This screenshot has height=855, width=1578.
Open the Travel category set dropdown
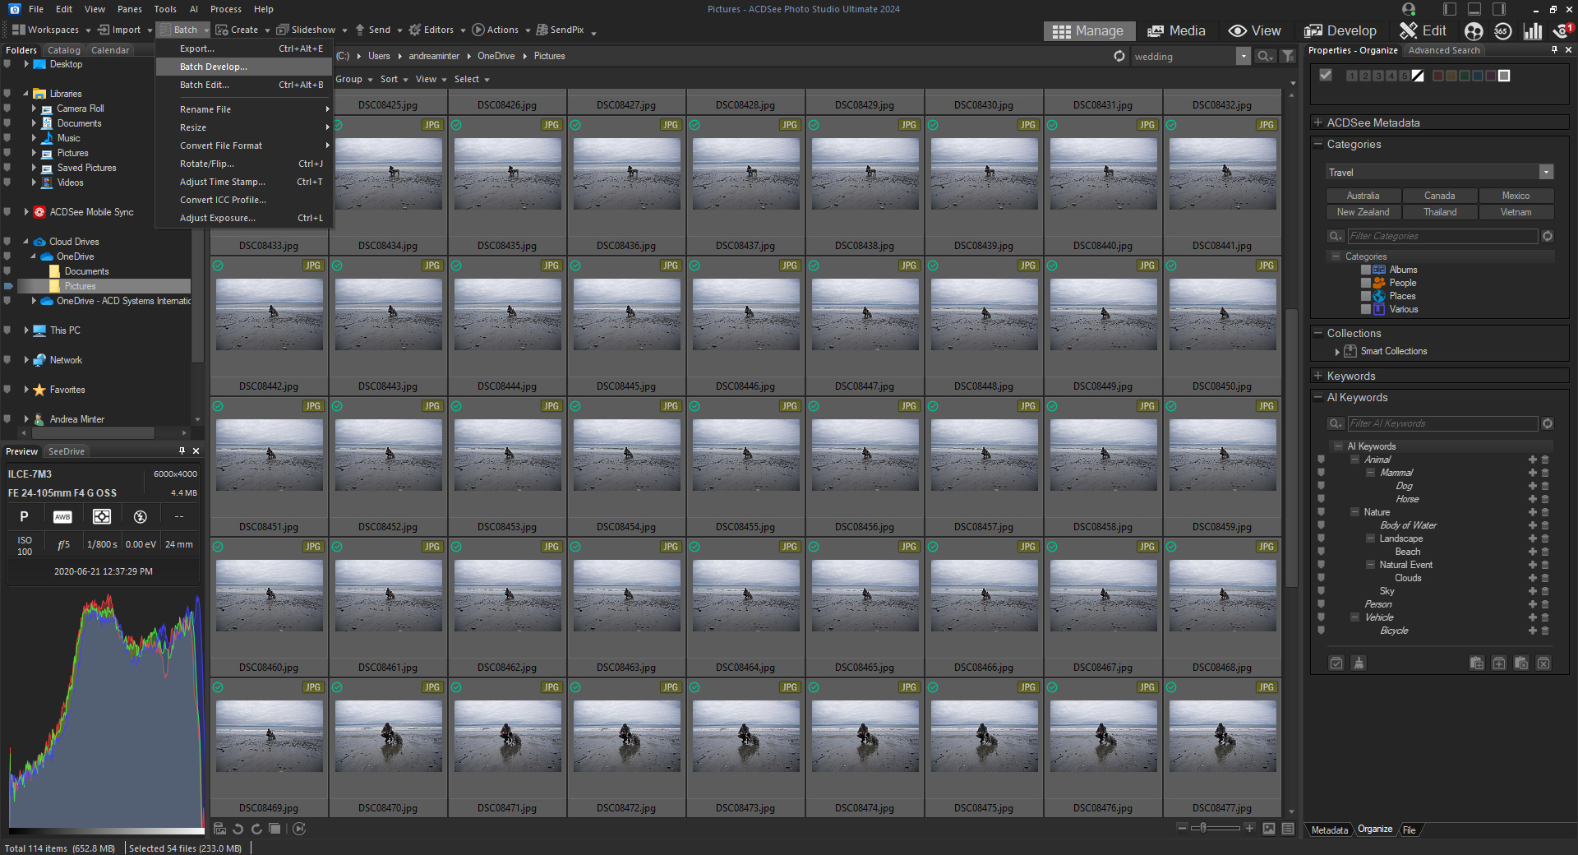[1546, 173]
